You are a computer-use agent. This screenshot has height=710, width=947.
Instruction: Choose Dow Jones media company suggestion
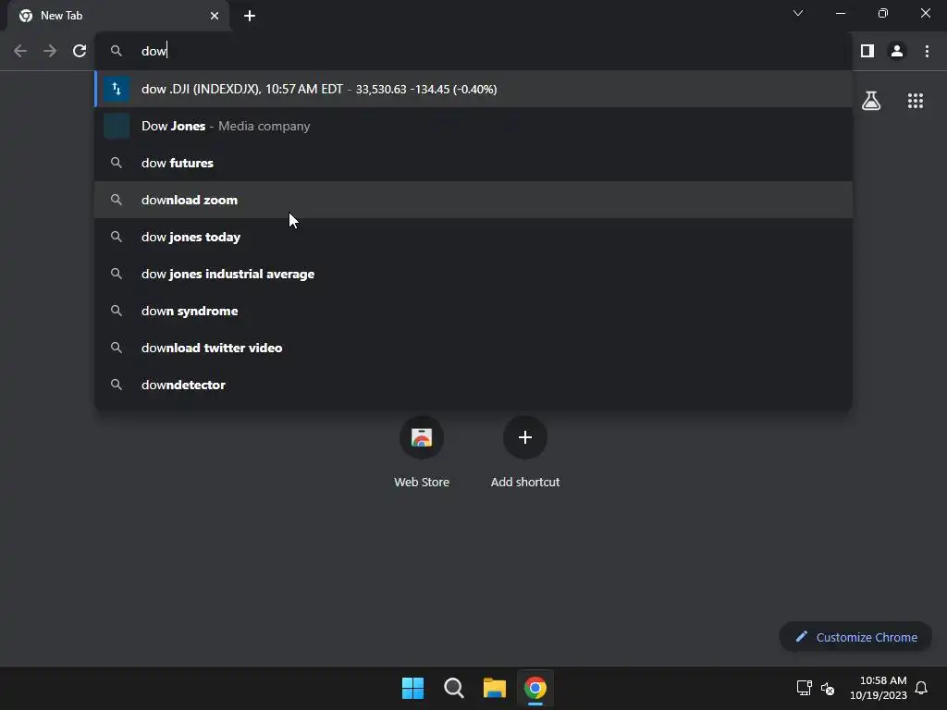(x=473, y=126)
